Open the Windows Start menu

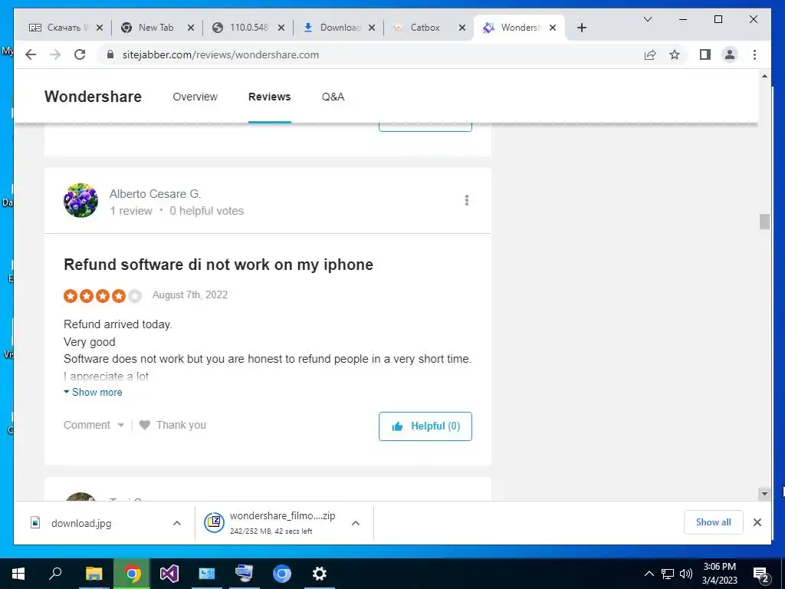(x=18, y=574)
